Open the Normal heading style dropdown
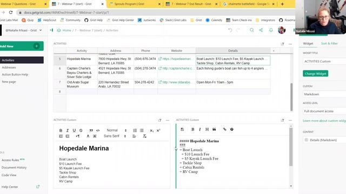This screenshot has width=346, height=194. (x=117, y=130)
